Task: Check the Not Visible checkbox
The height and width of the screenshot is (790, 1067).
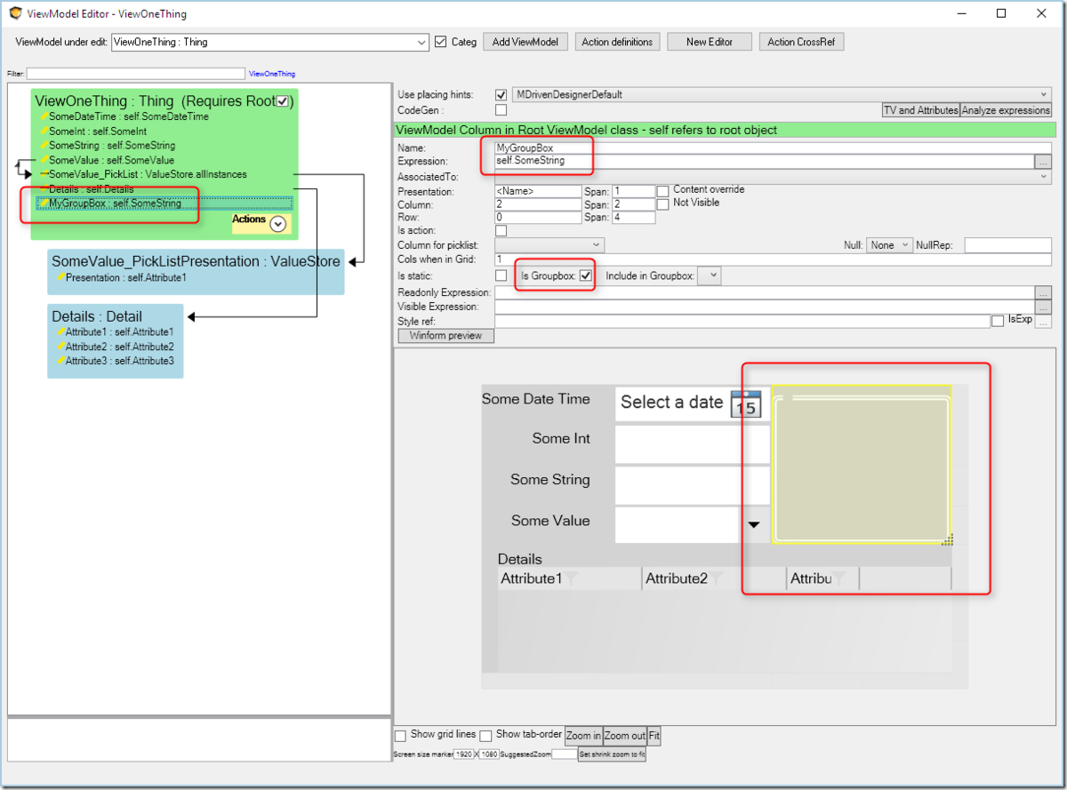Action: click(662, 204)
